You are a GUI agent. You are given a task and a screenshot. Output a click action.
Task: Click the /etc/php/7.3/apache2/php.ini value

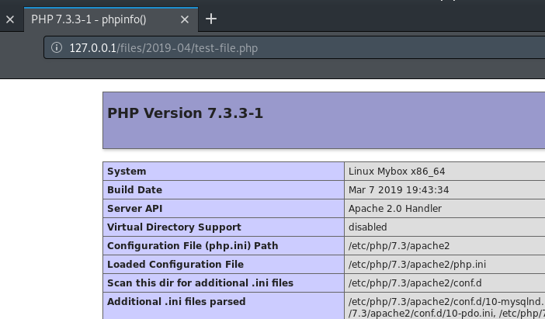(417, 265)
